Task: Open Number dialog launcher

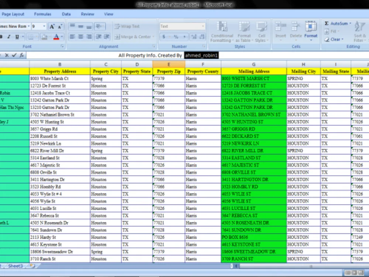Action: (x=204, y=47)
